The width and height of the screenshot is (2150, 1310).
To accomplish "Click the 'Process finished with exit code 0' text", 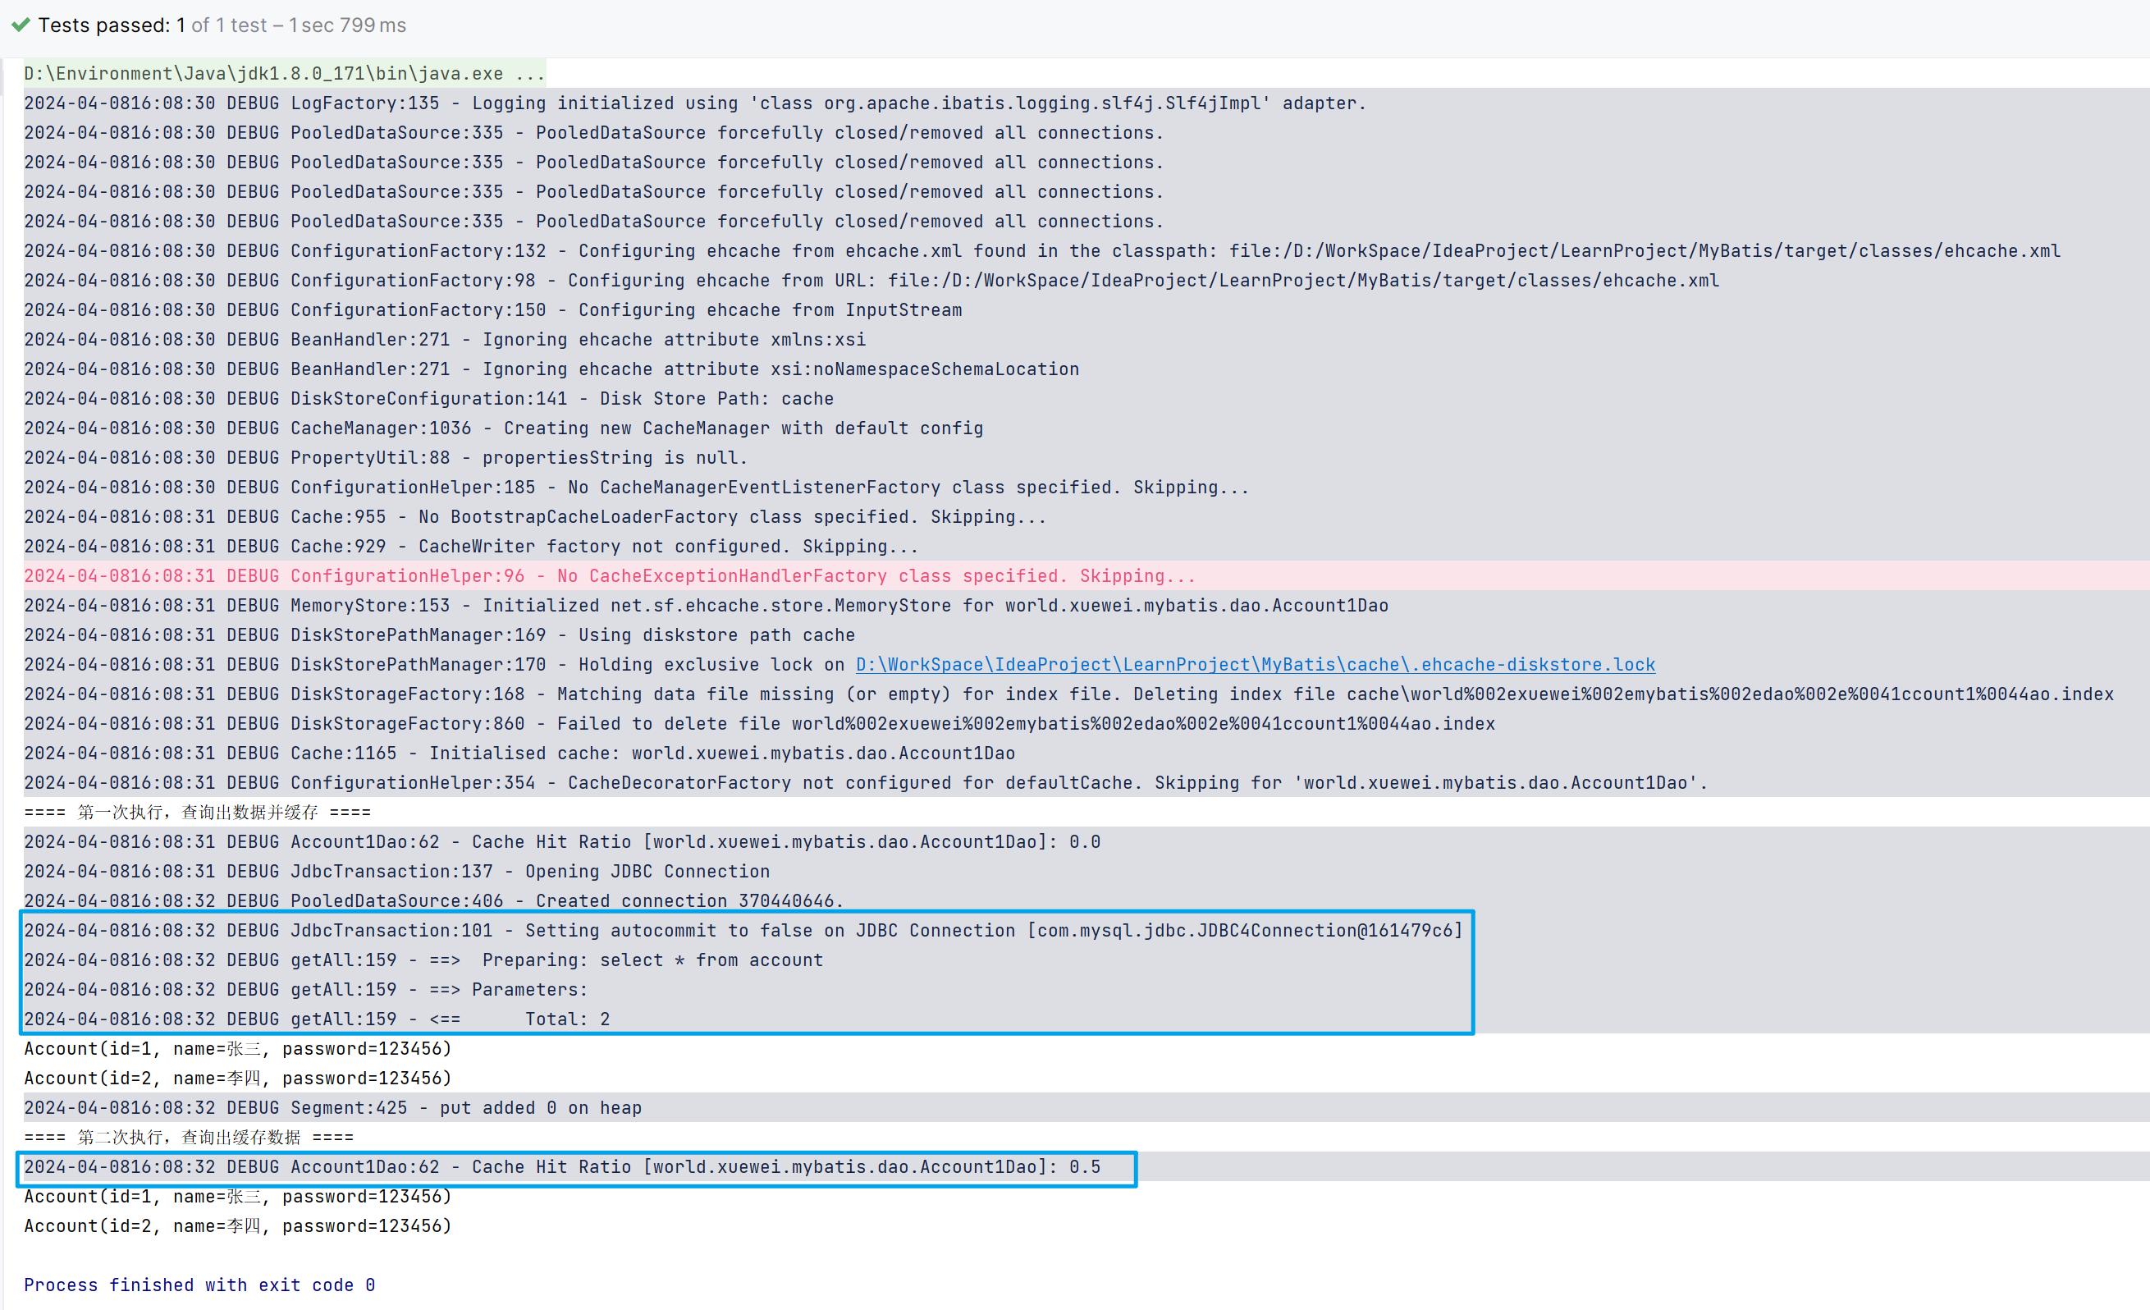I will tap(199, 1285).
